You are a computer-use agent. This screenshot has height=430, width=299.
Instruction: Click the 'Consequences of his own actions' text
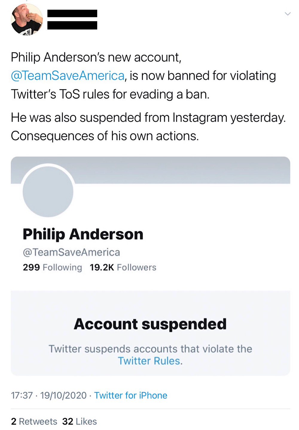105,136
